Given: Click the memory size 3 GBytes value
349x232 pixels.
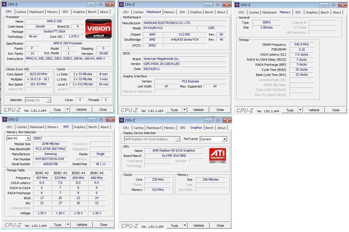Looking at the screenshot, I should click(266, 27).
